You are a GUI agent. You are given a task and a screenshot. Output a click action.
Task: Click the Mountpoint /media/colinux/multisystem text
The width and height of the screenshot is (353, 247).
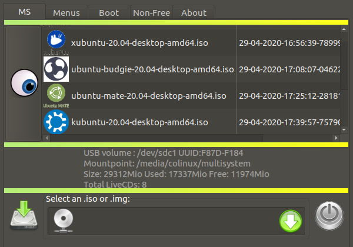click(x=167, y=163)
